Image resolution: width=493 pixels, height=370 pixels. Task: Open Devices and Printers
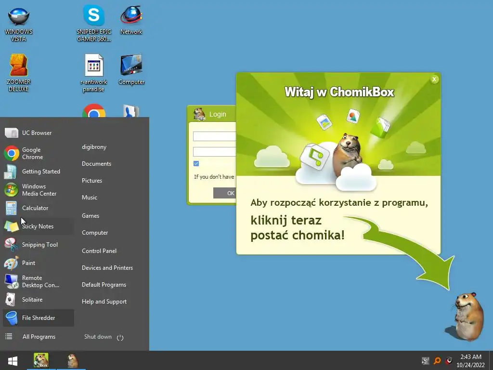[x=107, y=268]
